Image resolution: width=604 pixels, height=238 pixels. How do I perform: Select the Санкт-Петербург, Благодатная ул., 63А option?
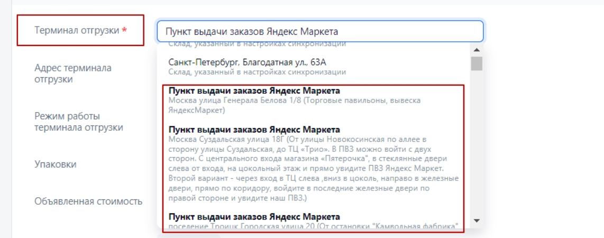pyautogui.click(x=314, y=67)
